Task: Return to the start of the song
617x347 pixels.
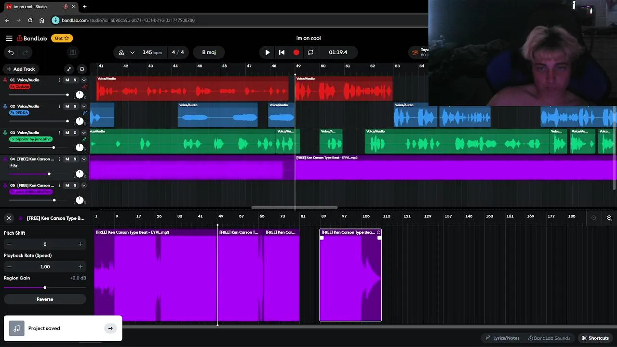Action: 282,52
